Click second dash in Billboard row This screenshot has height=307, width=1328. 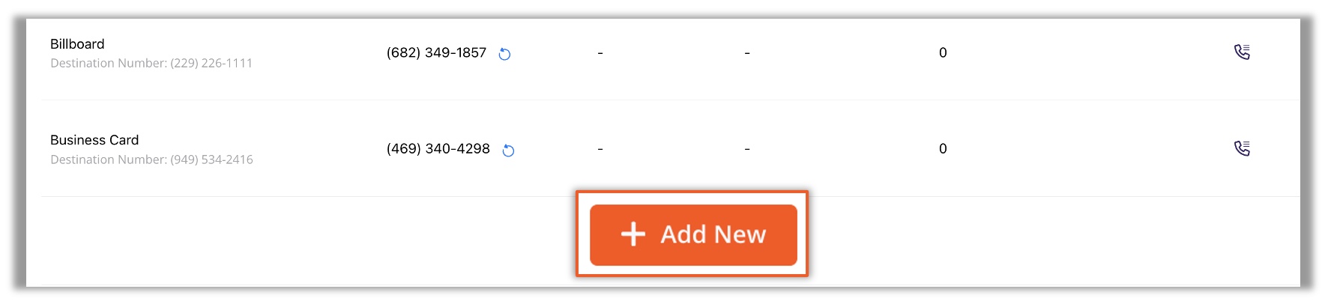pos(747,53)
